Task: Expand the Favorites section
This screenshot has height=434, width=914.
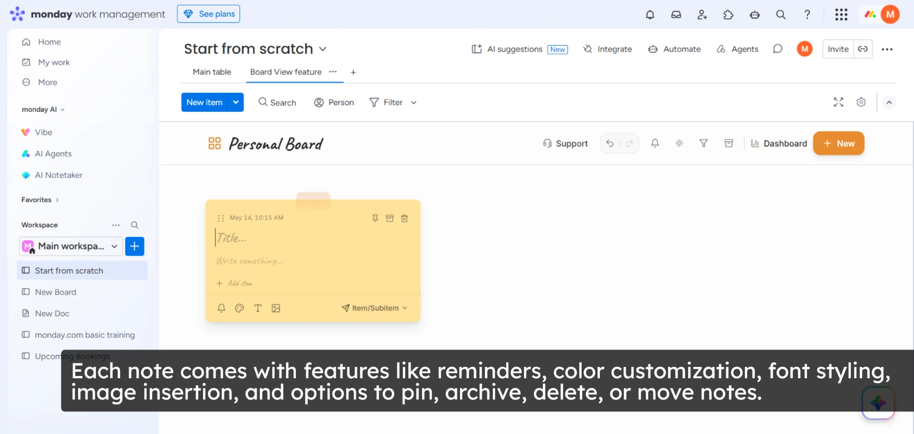Action: [x=40, y=200]
